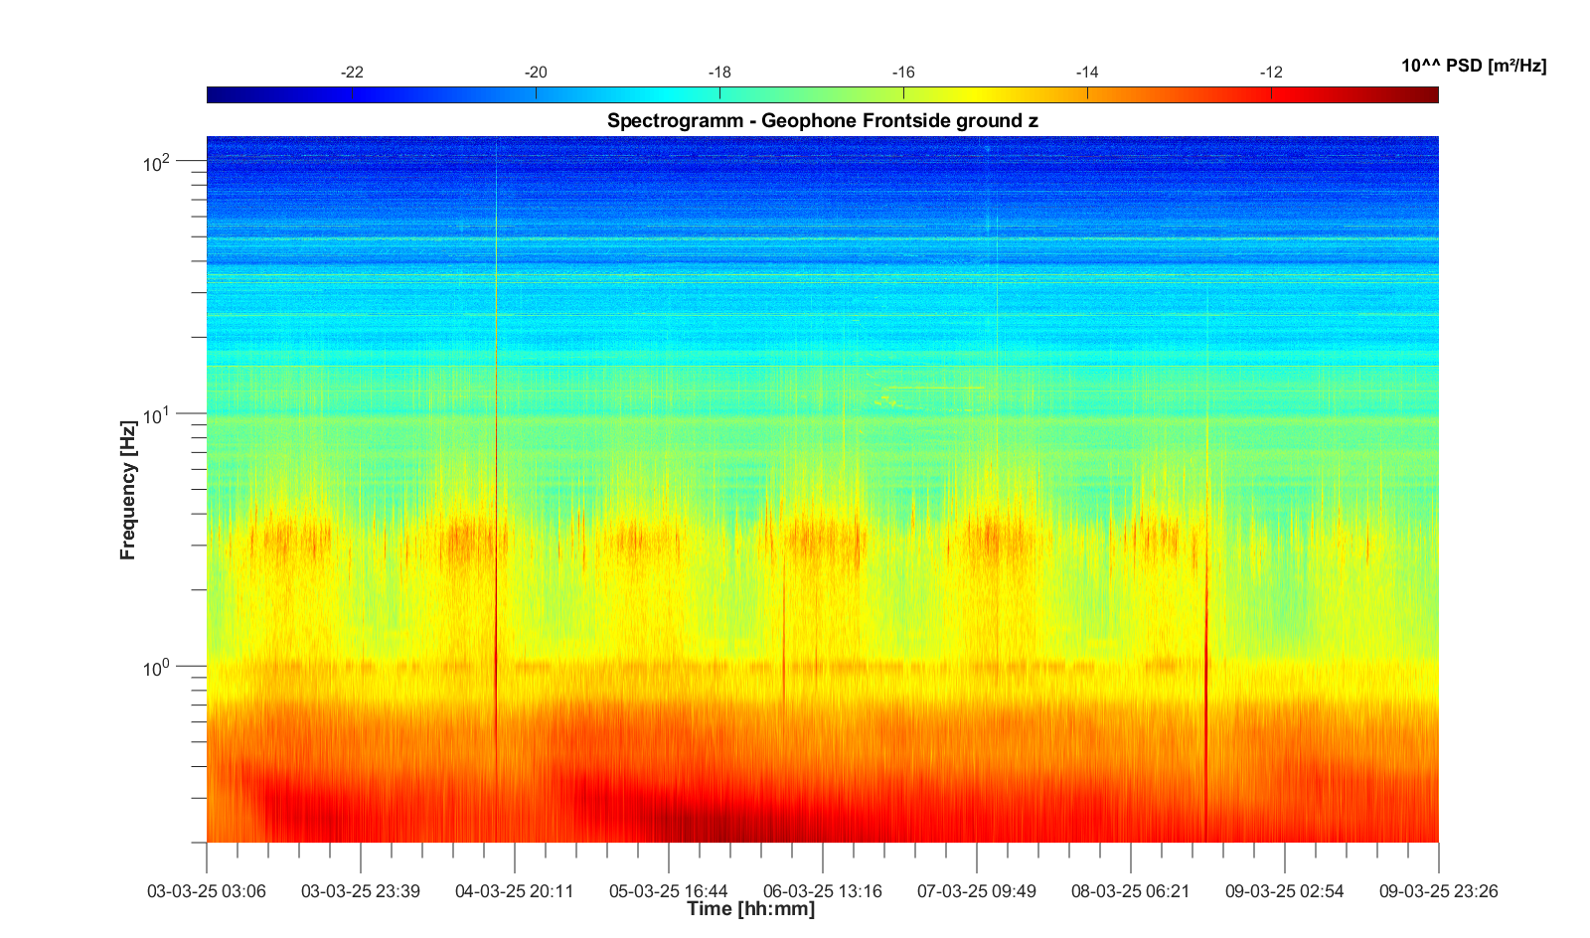
Task: Click the -20 tick label on colorbar
Action: [536, 73]
